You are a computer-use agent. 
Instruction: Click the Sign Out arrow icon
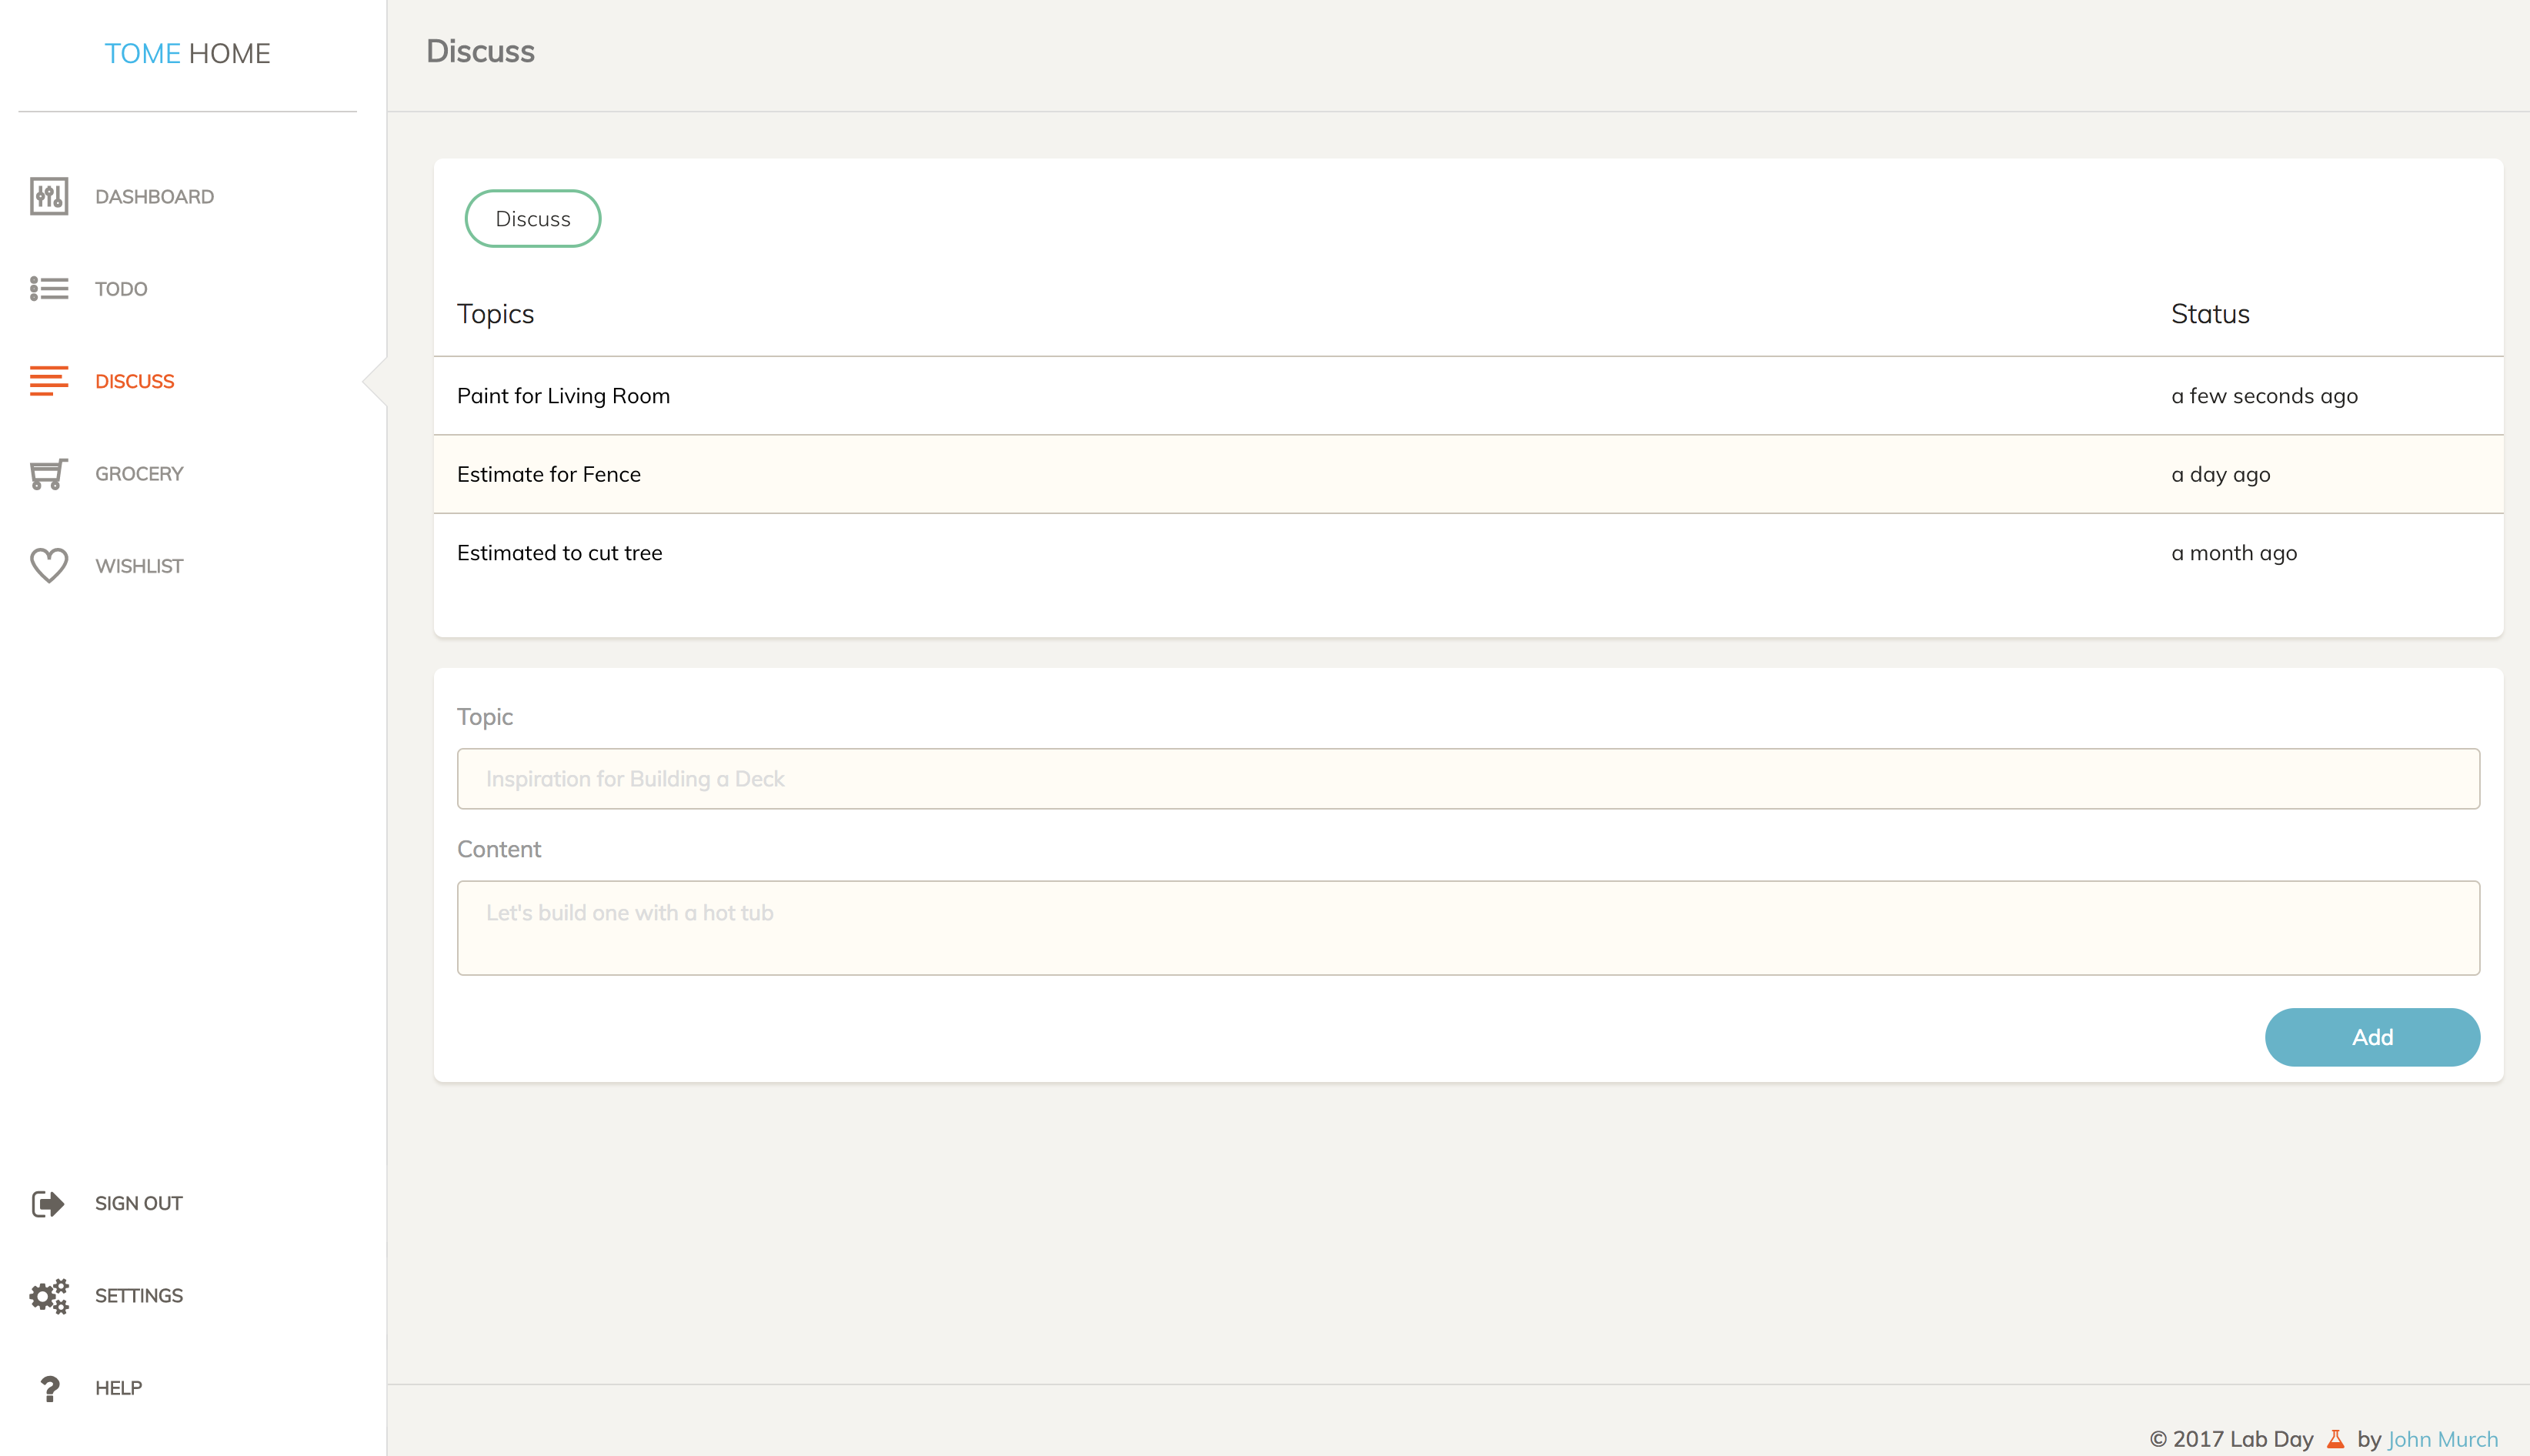tap(49, 1203)
